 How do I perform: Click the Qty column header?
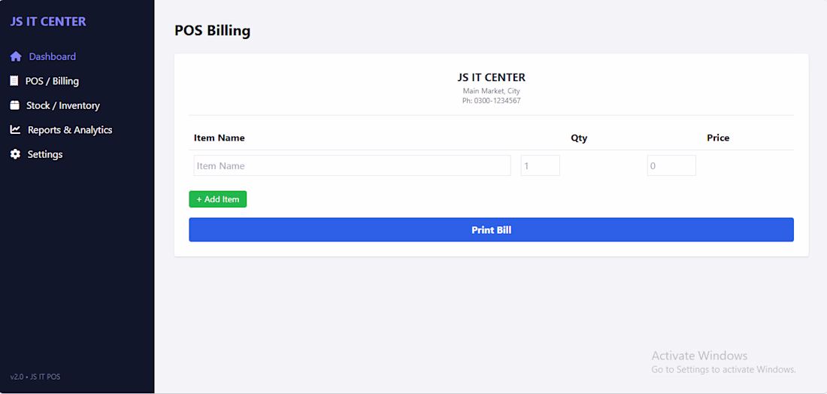pyautogui.click(x=579, y=138)
